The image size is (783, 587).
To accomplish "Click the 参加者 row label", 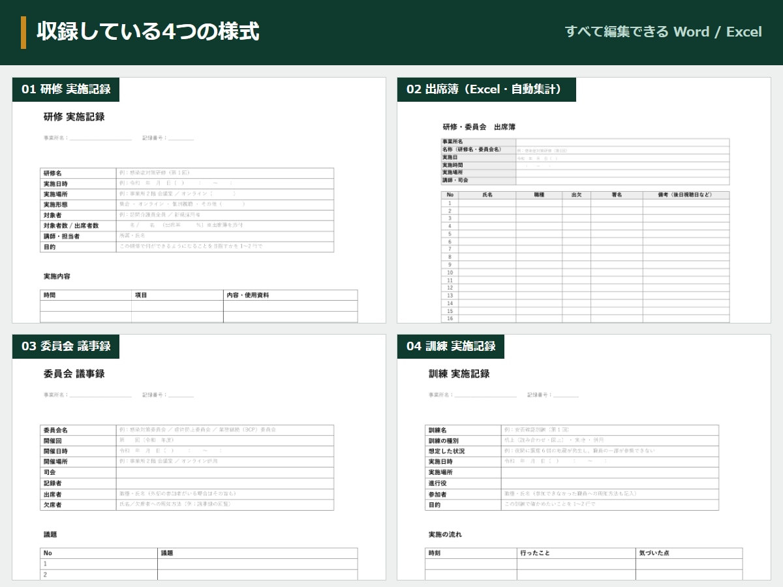I will coord(438,494).
